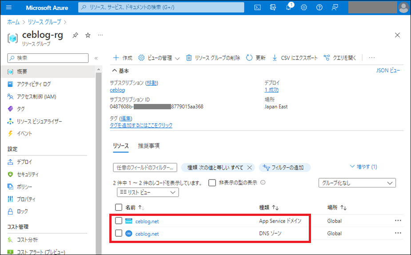The width and height of the screenshot is (411, 255).
Task: Collapse the left menu with double chevron
Action: click(96, 58)
